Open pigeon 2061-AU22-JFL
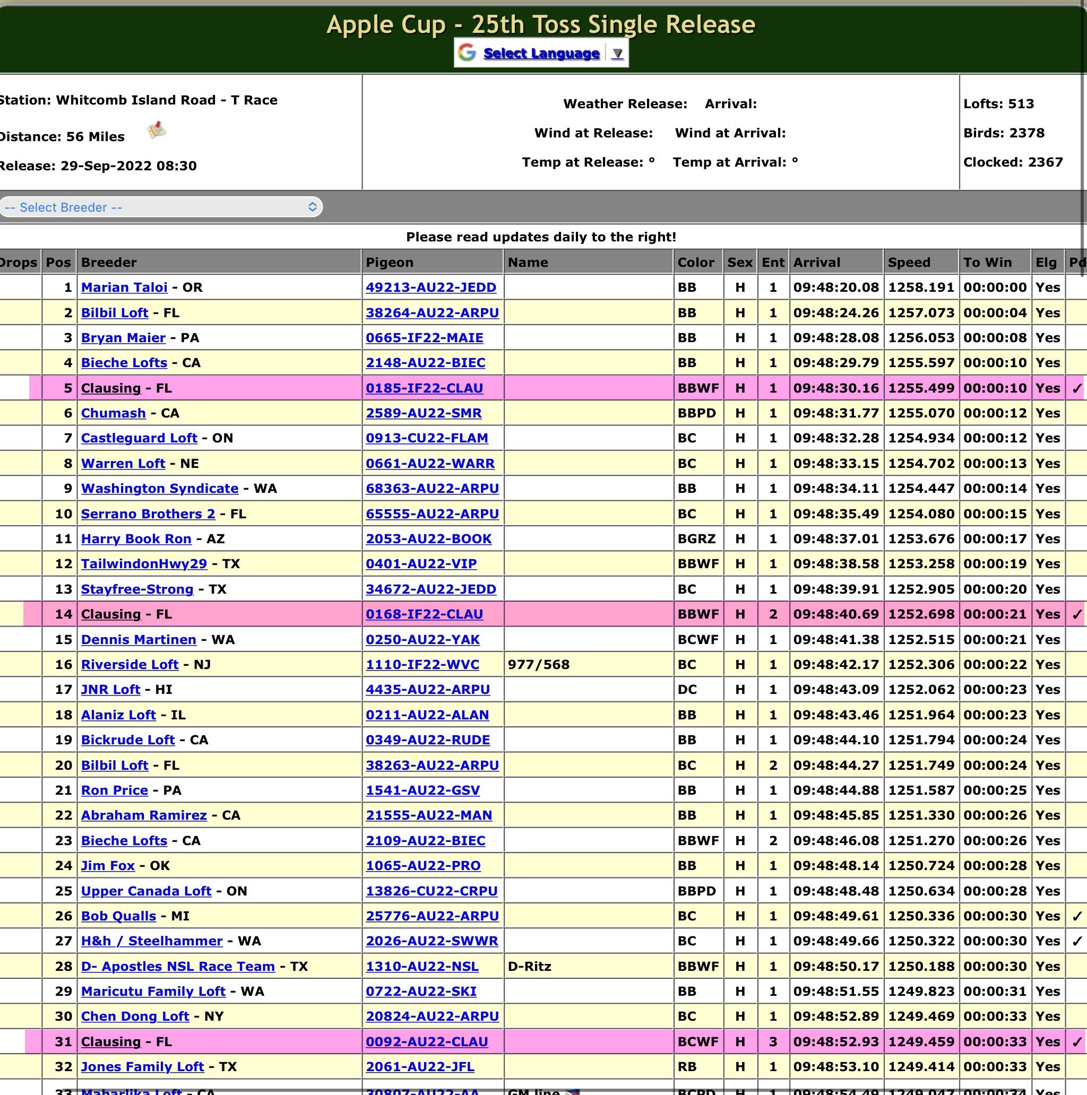 tap(420, 1067)
